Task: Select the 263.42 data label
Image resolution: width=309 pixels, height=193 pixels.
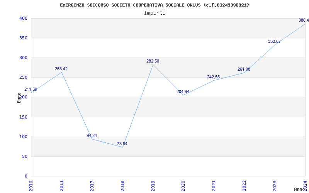Action: coord(61,69)
